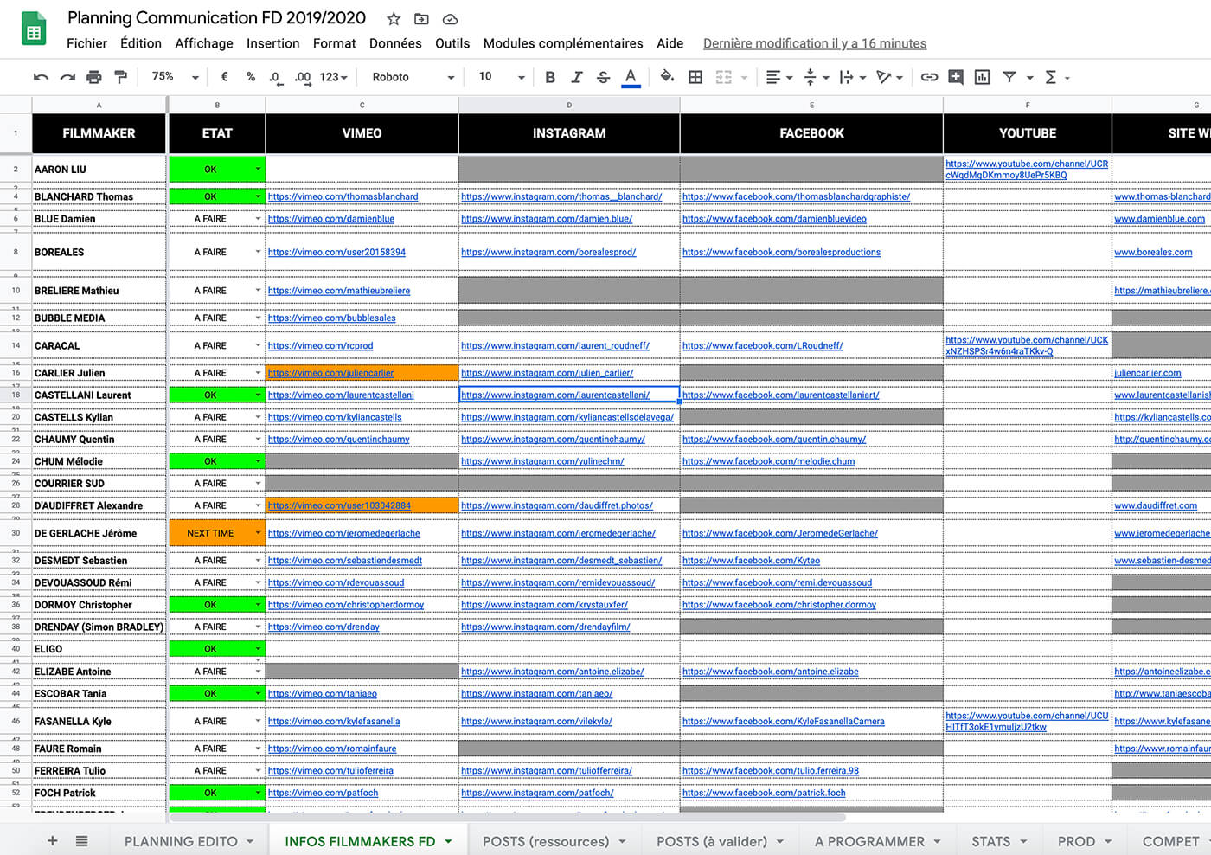Create a filter with the funnel icon
1211x855 pixels.
point(1009,77)
